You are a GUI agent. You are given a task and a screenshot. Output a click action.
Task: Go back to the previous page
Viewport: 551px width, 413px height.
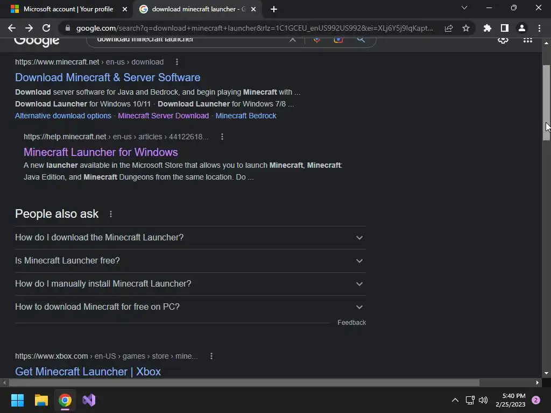pyautogui.click(x=12, y=28)
